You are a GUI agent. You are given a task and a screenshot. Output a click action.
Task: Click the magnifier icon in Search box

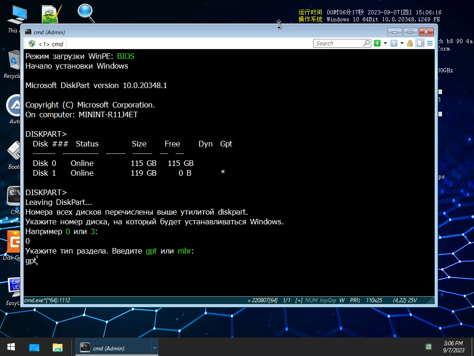pos(367,43)
